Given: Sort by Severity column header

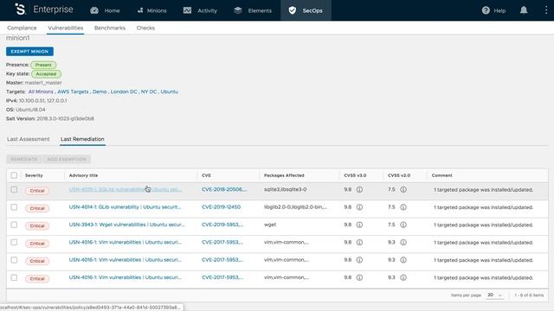Looking at the screenshot, I should pyautogui.click(x=34, y=175).
